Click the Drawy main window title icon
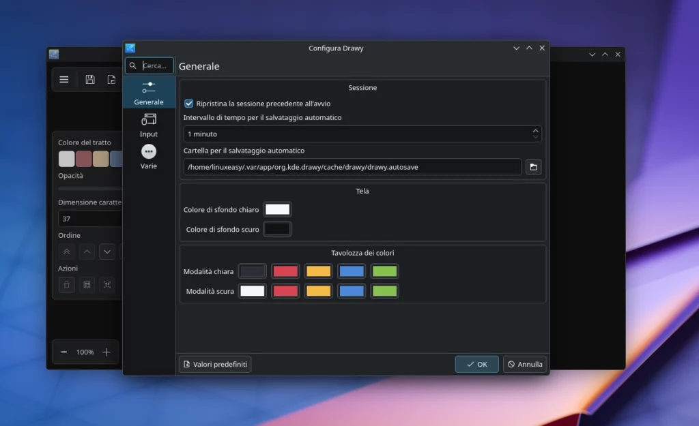The height and width of the screenshot is (426, 699). [x=54, y=55]
